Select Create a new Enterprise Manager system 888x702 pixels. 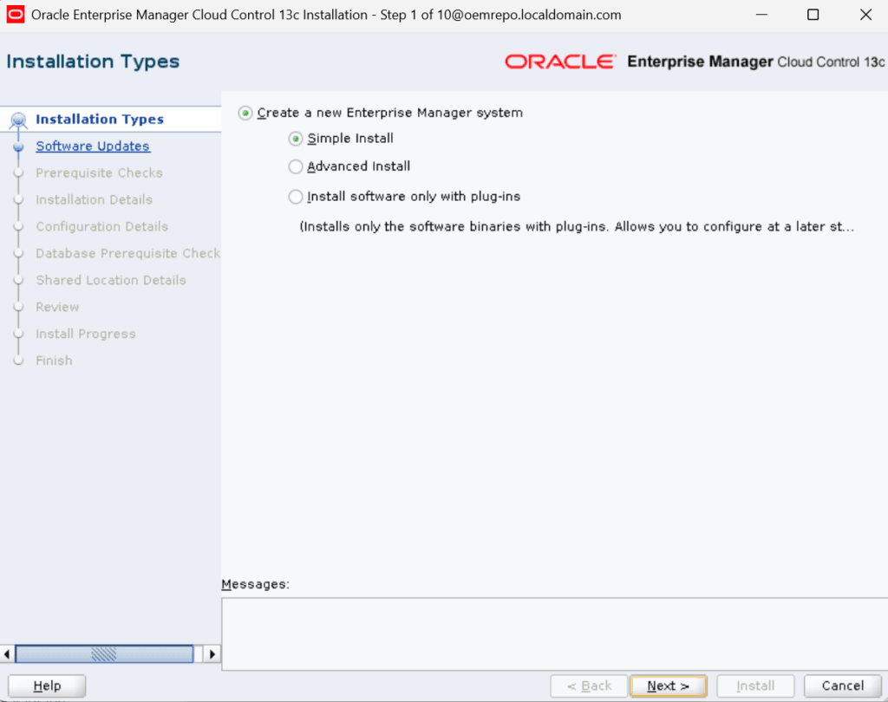coord(245,114)
